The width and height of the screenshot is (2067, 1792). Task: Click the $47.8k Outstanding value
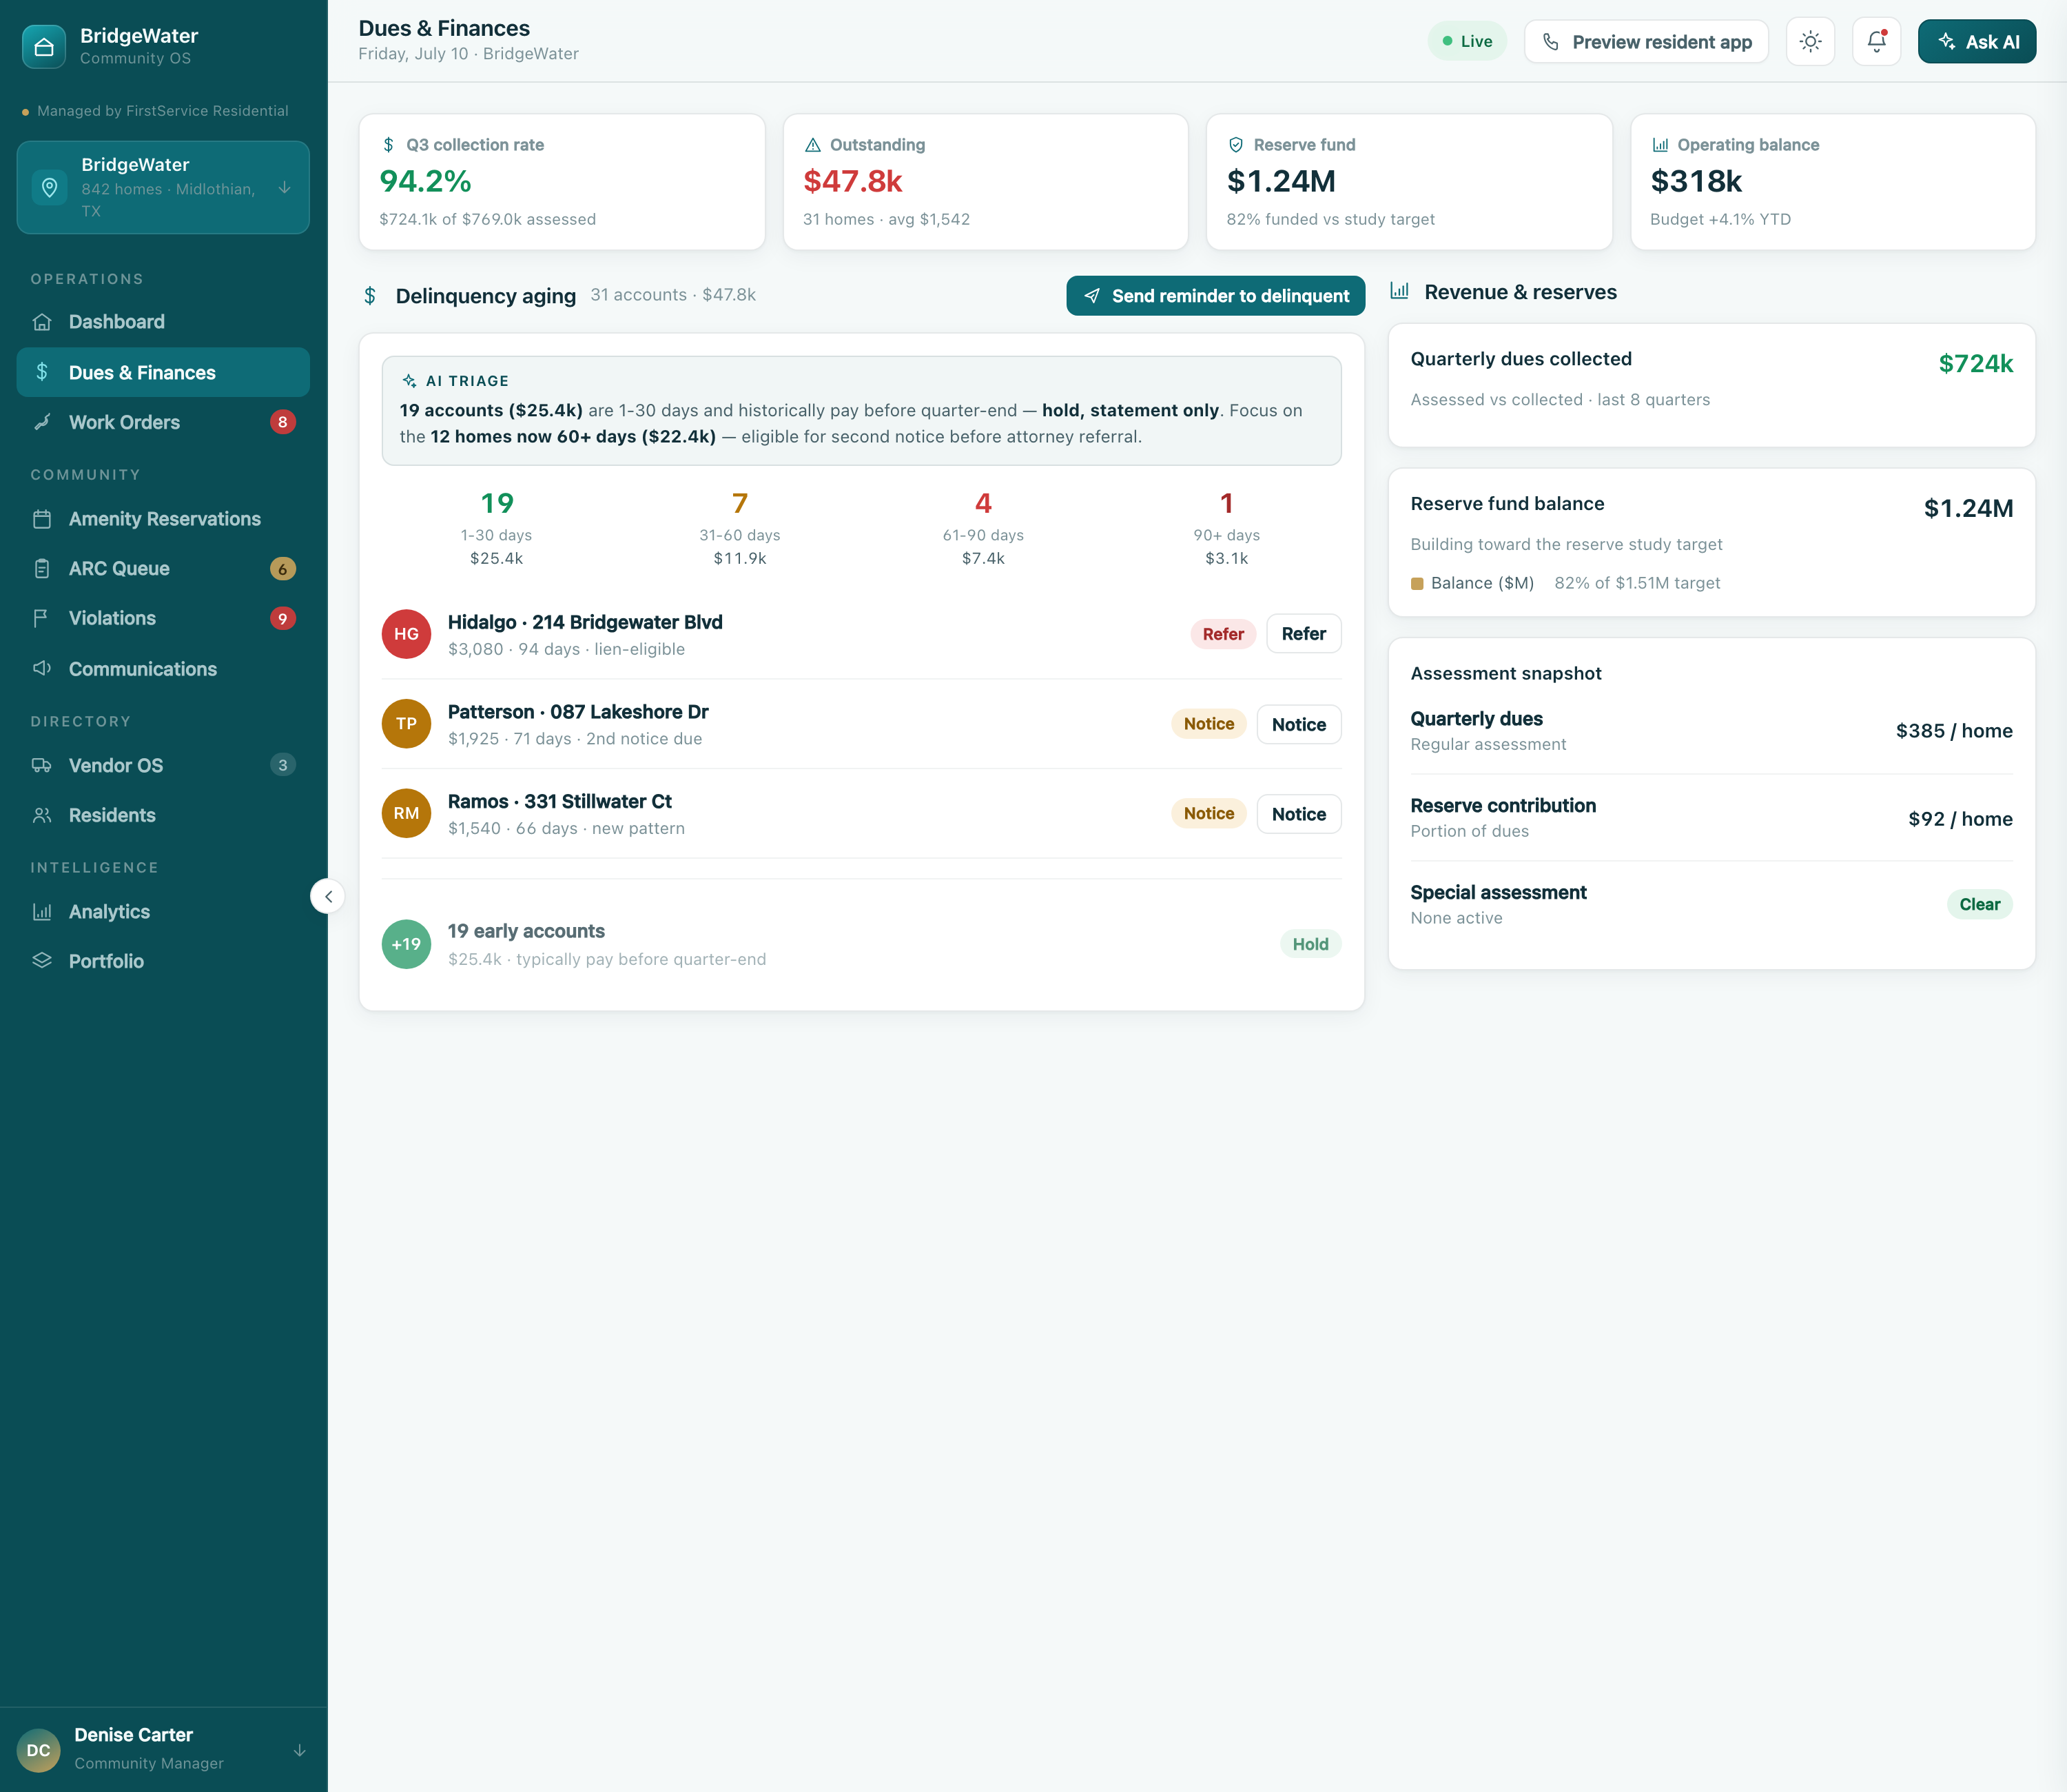(852, 181)
